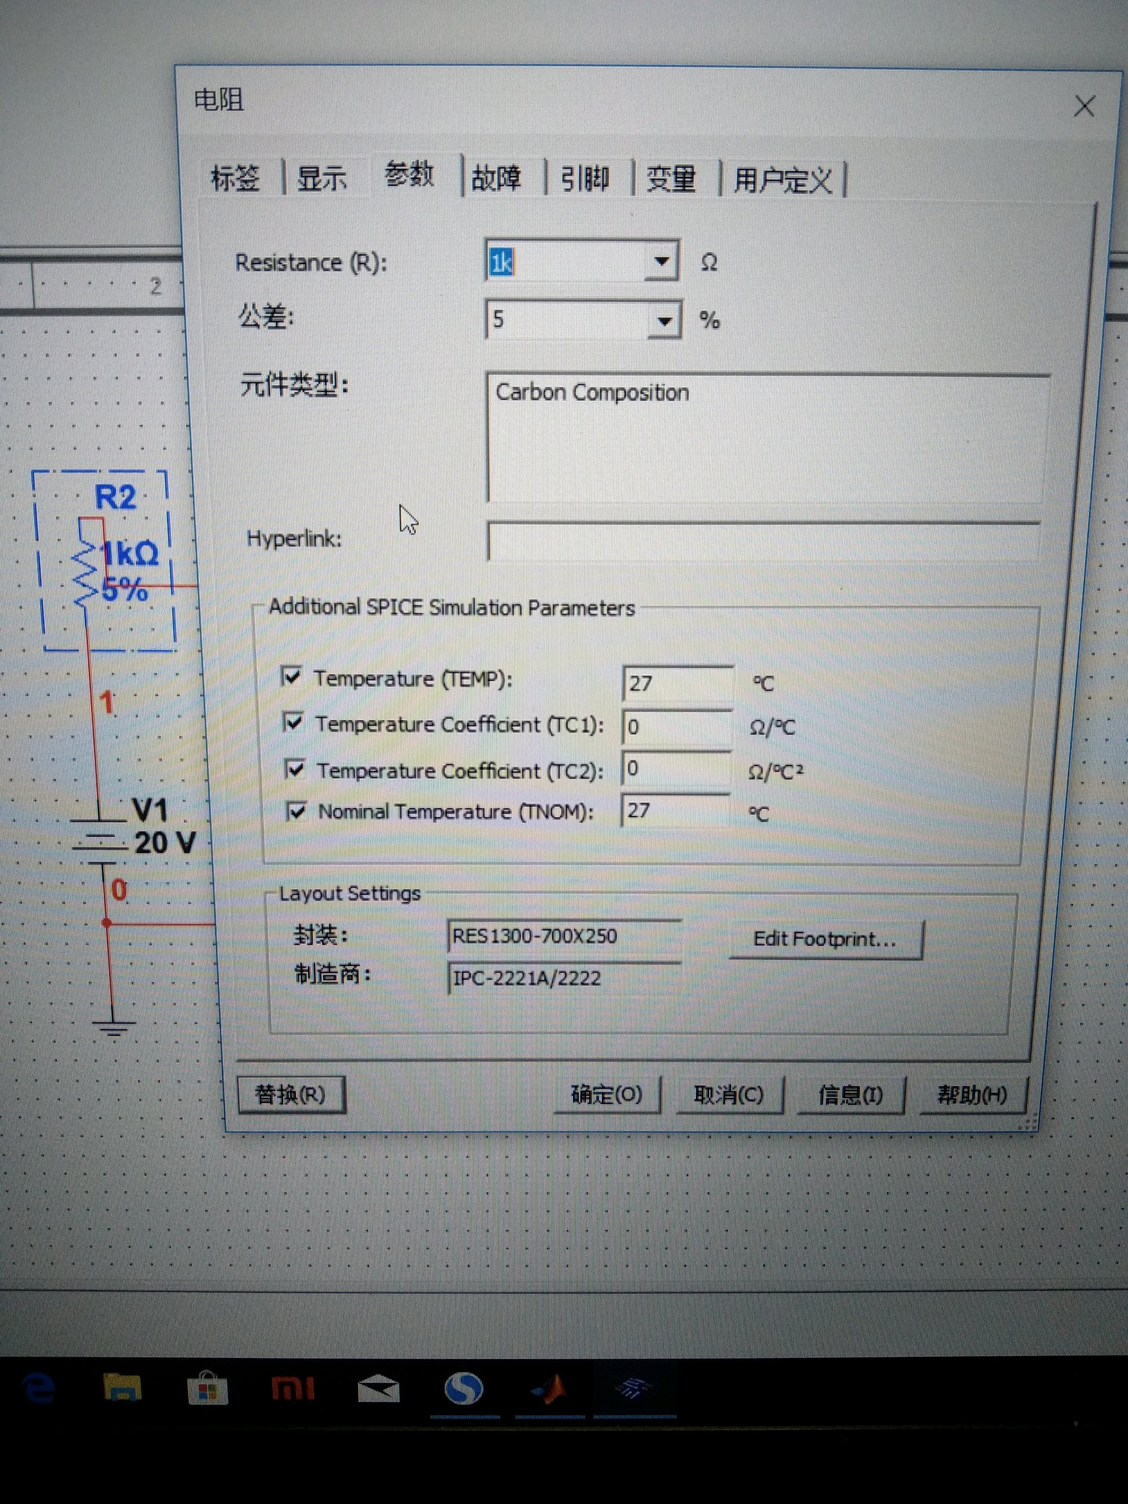Image resolution: width=1128 pixels, height=1504 pixels.
Task: Switch to MATLAB taskbar icon
Action: pyautogui.click(x=549, y=1388)
